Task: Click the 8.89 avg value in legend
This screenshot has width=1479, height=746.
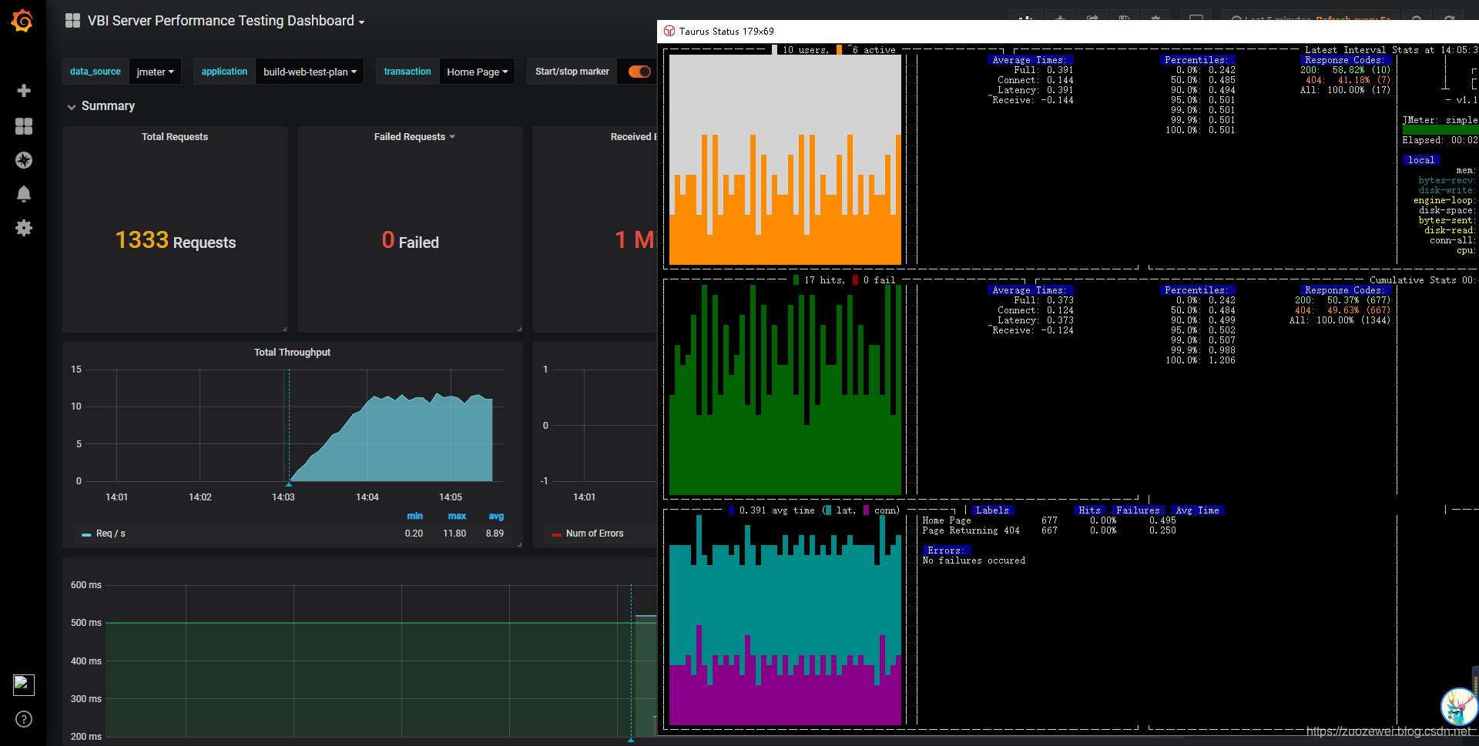Action: 495,534
